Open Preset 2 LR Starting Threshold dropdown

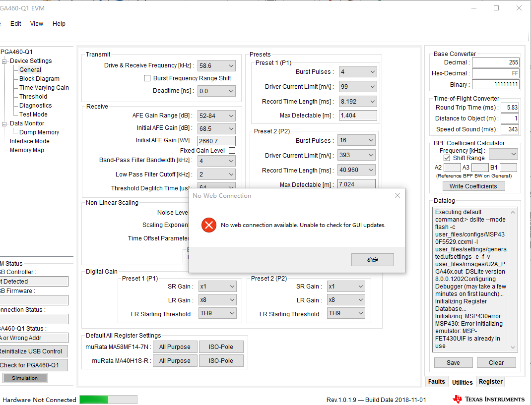click(x=346, y=313)
